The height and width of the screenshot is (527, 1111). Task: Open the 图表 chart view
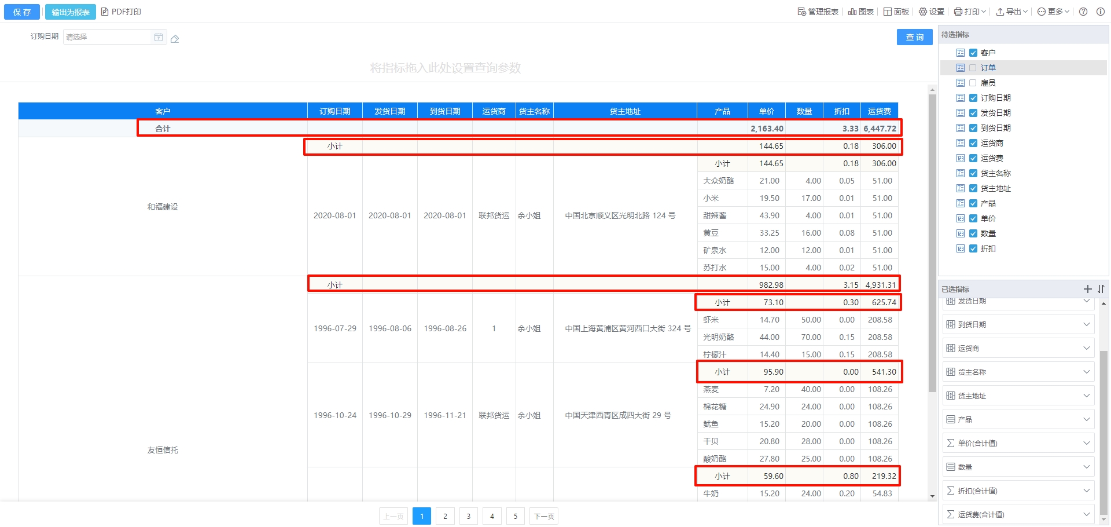pyautogui.click(x=860, y=12)
